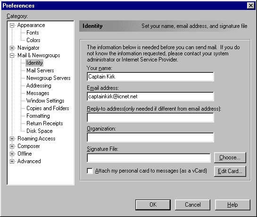Confirm preferences with OK button
Viewport: 257px width, 217px height.
coord(153,205)
